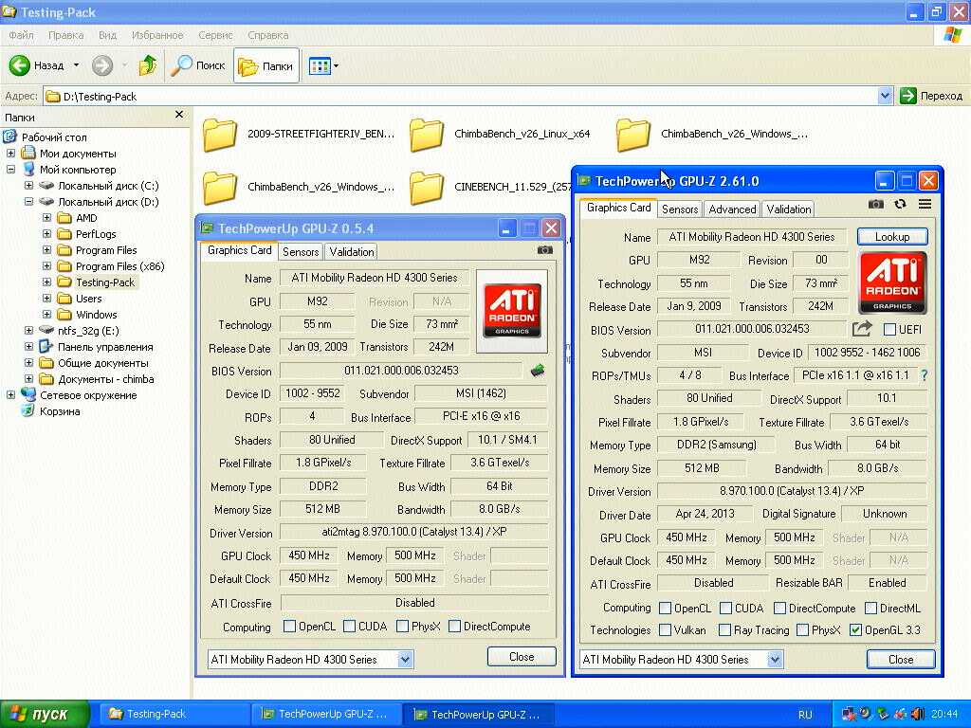Open the Сервис menu

215,35
